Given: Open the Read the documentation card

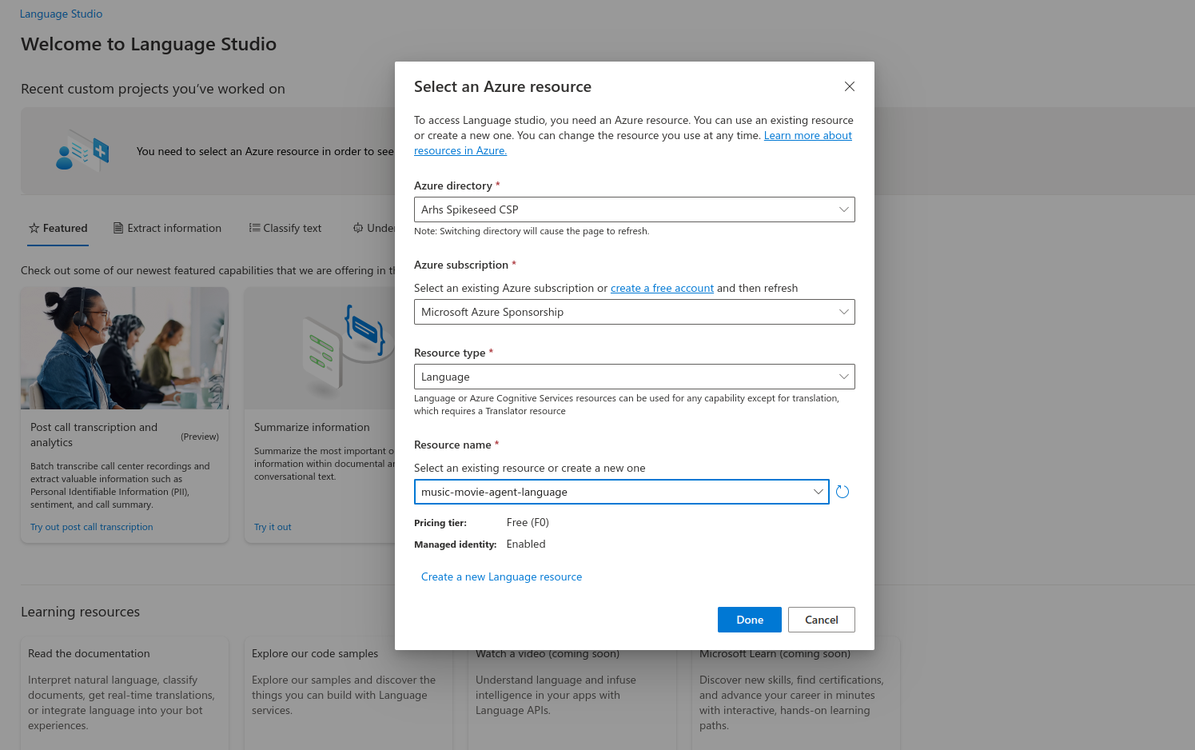Looking at the screenshot, I should click(x=125, y=692).
